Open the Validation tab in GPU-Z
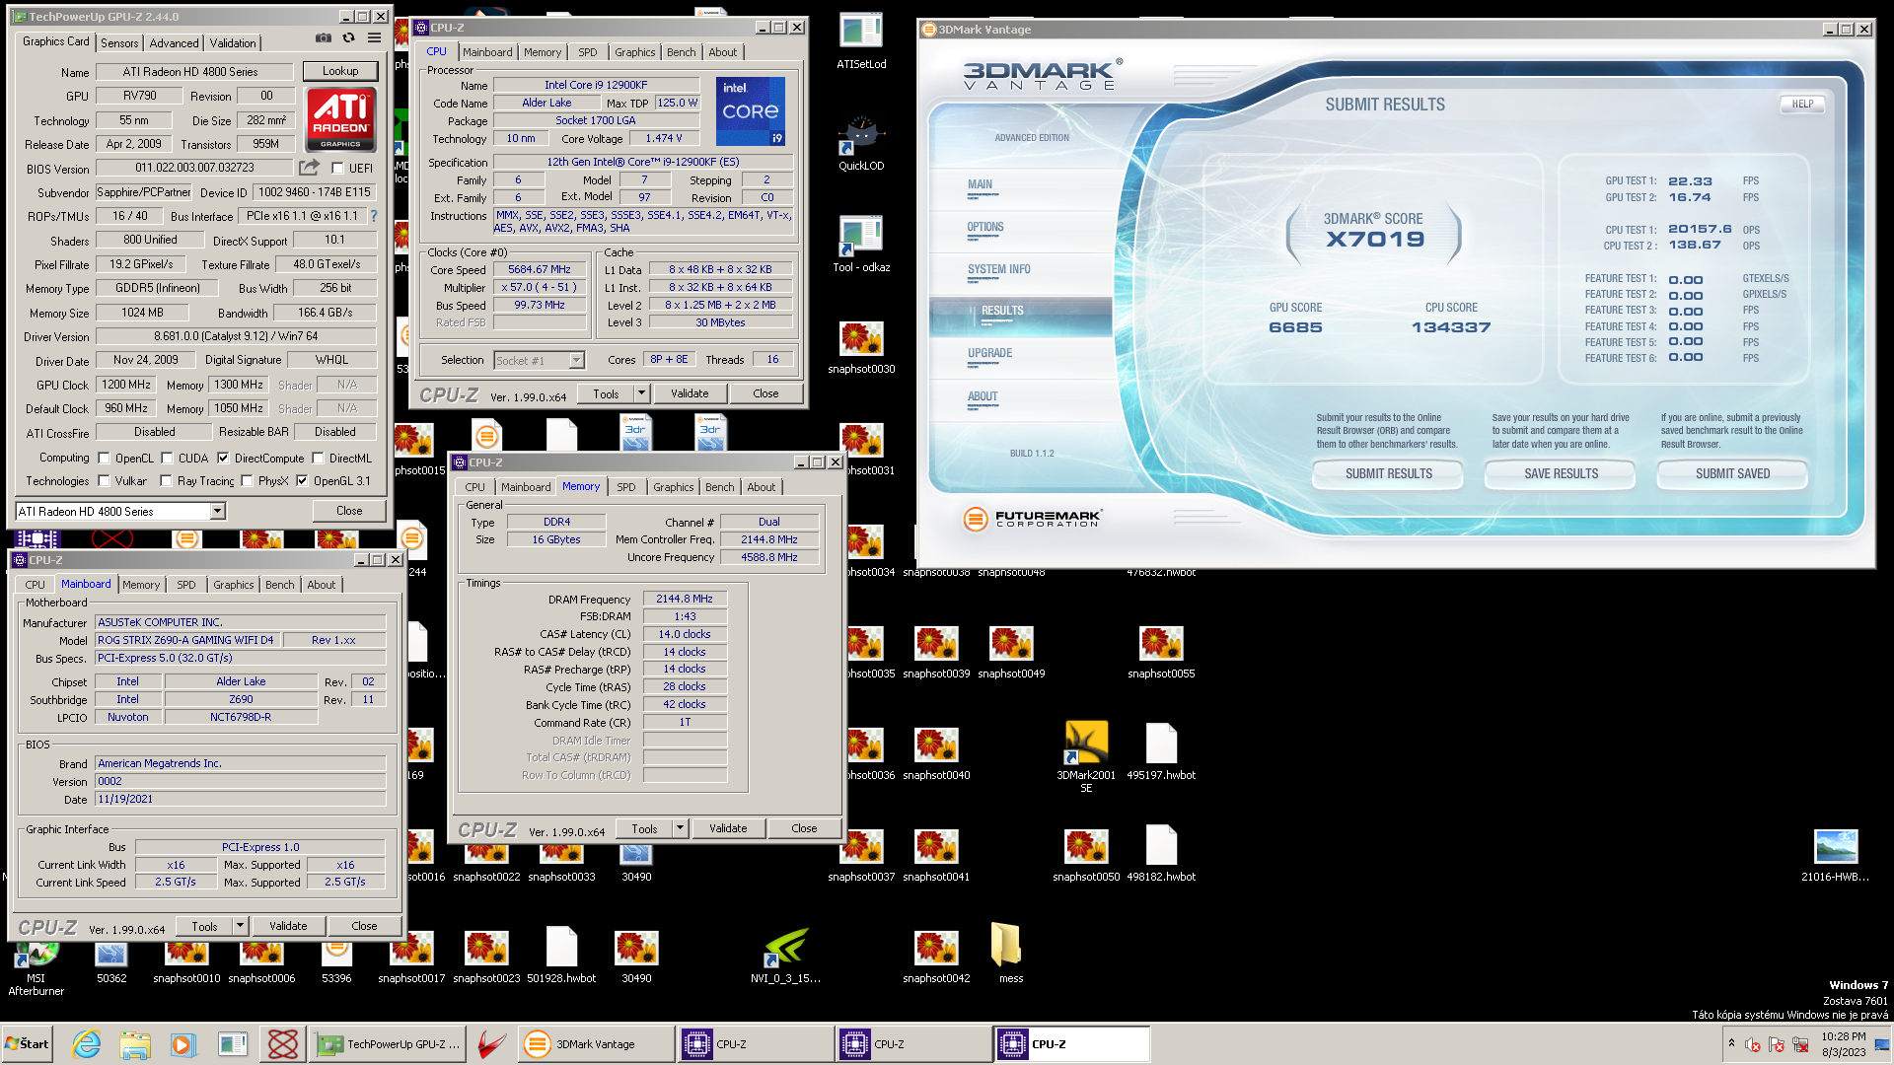The width and height of the screenshot is (1894, 1065). (233, 42)
